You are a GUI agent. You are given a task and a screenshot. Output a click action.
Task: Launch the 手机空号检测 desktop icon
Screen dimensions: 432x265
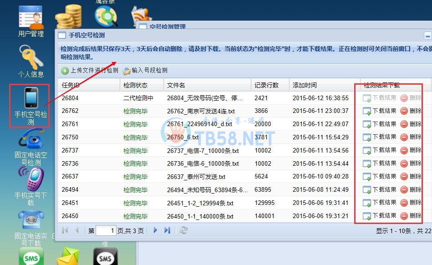tap(31, 106)
